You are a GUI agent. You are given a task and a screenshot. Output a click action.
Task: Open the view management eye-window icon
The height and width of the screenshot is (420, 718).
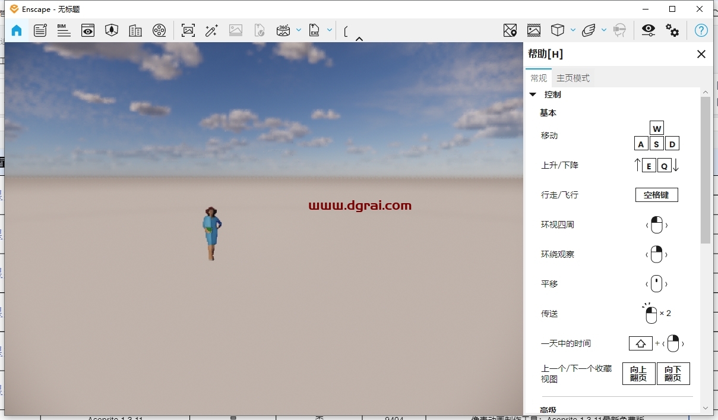88,30
